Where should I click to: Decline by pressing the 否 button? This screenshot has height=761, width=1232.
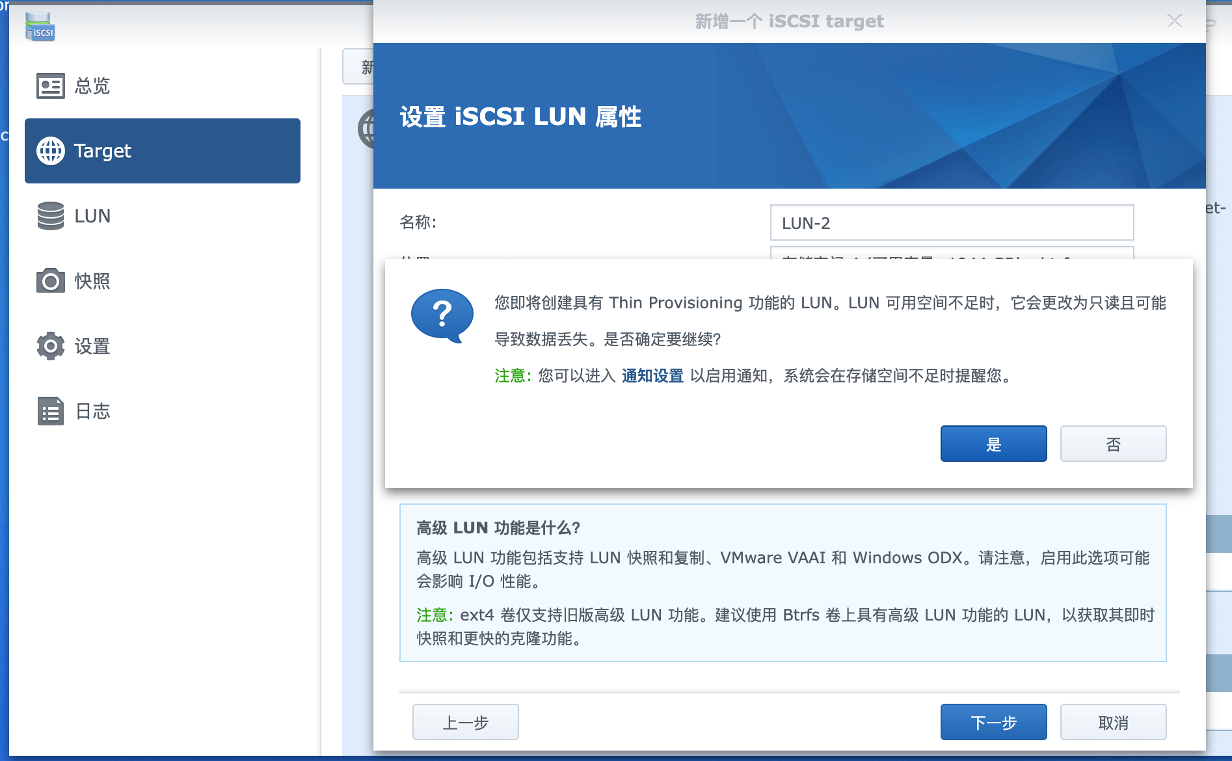tap(1113, 444)
